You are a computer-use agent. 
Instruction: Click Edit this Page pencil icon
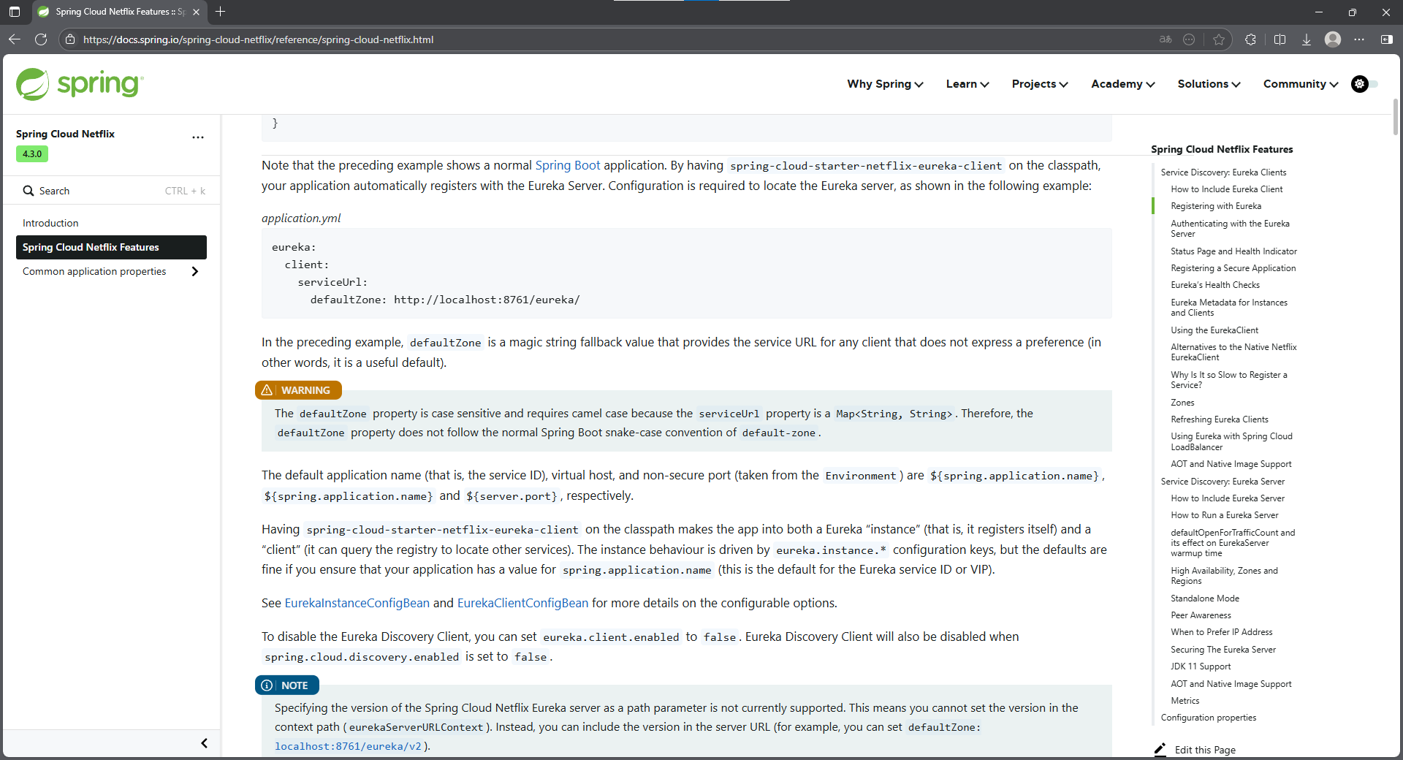(x=1160, y=750)
